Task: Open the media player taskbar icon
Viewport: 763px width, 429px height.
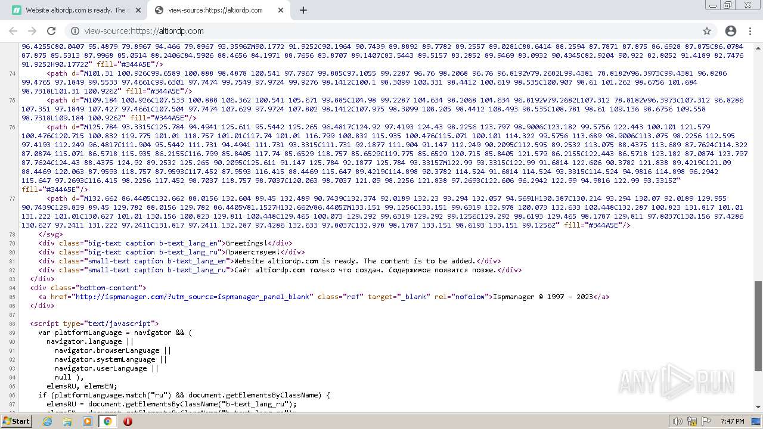Action: [x=88, y=421]
